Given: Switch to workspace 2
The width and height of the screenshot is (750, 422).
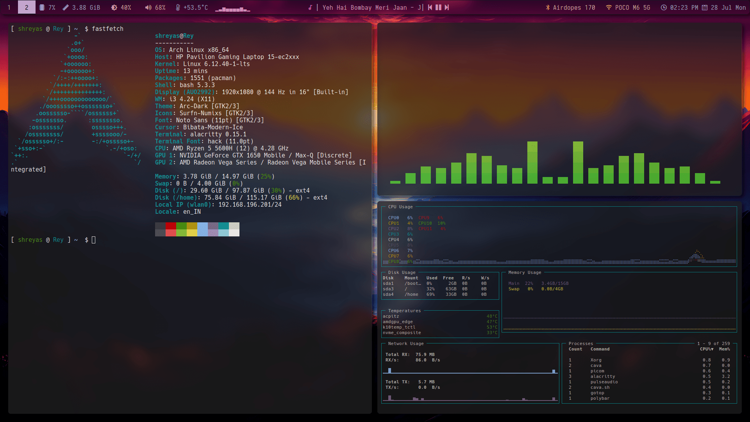Looking at the screenshot, I should point(26,7).
